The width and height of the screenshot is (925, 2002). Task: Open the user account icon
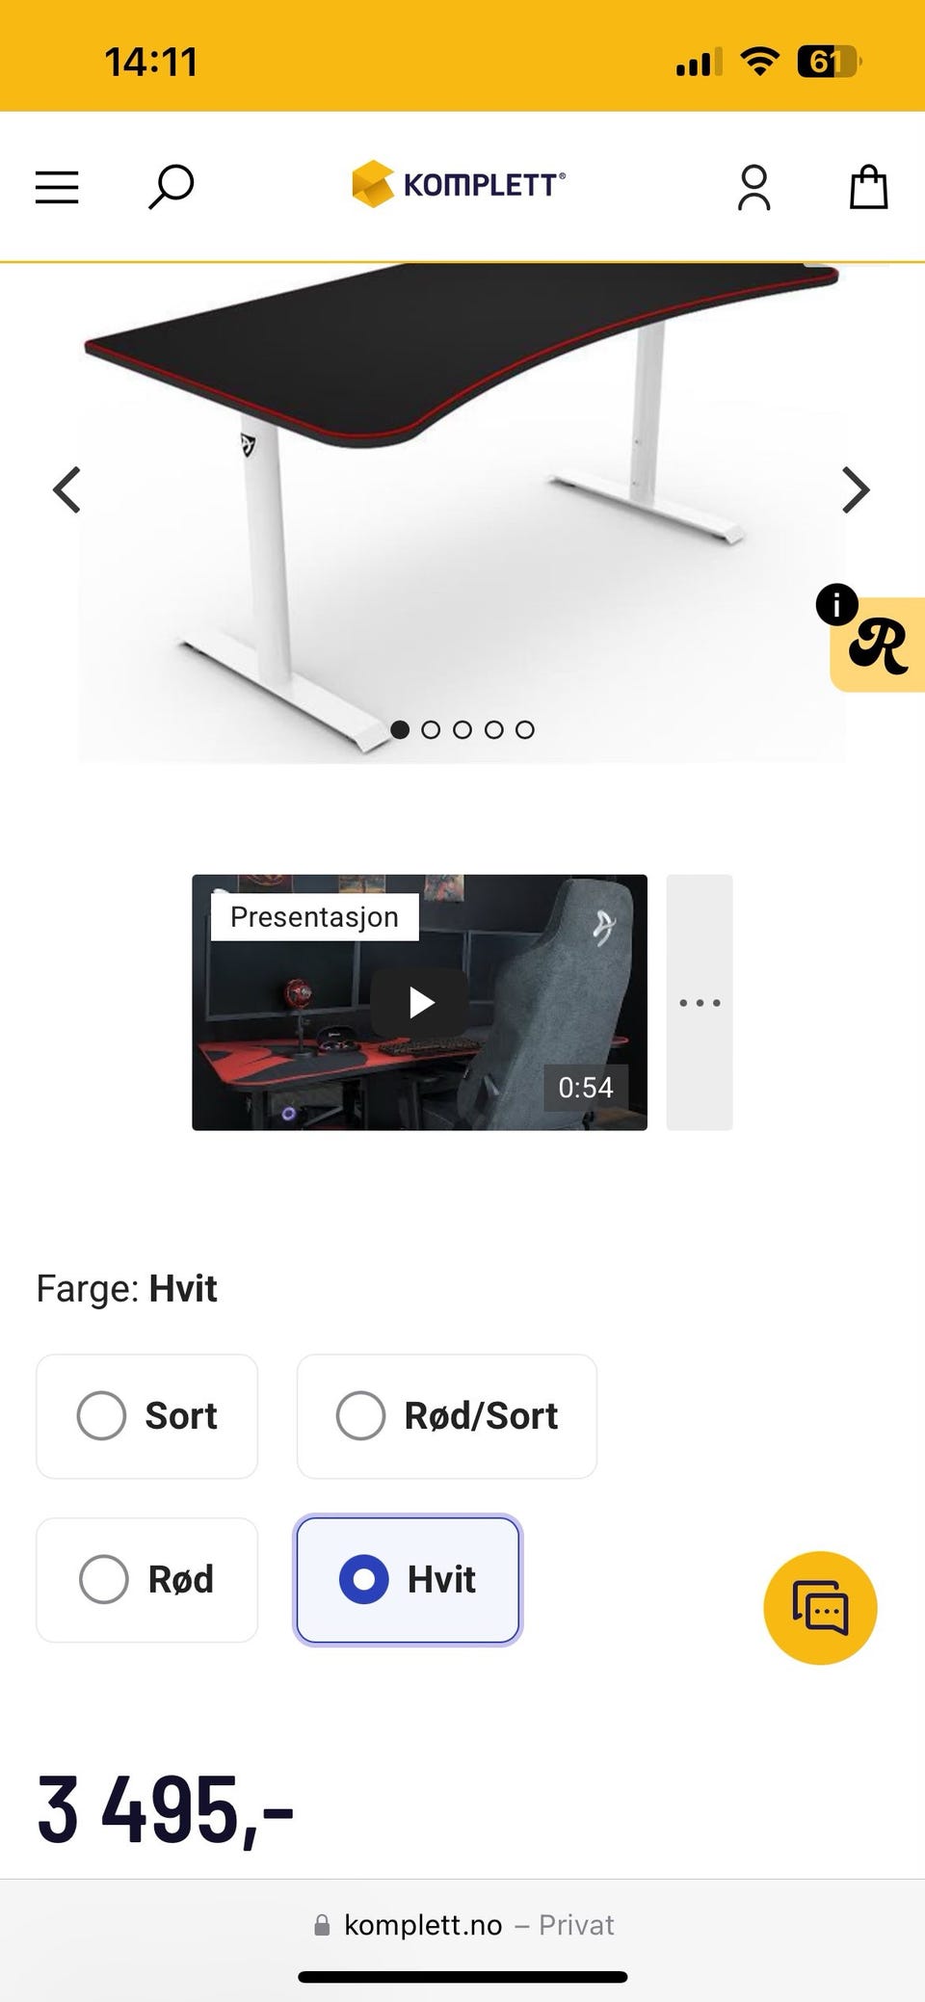click(x=753, y=187)
